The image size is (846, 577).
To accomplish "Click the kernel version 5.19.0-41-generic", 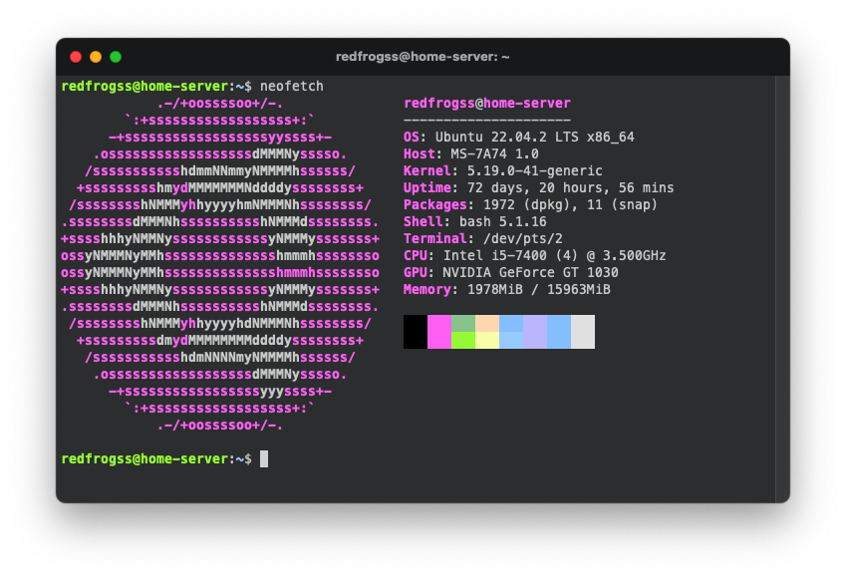I will pos(534,171).
